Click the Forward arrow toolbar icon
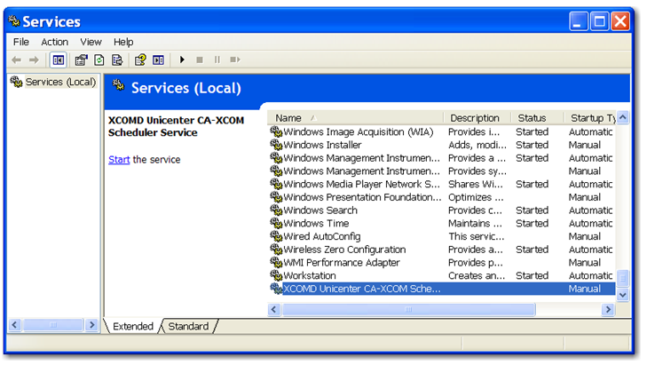 [x=34, y=60]
